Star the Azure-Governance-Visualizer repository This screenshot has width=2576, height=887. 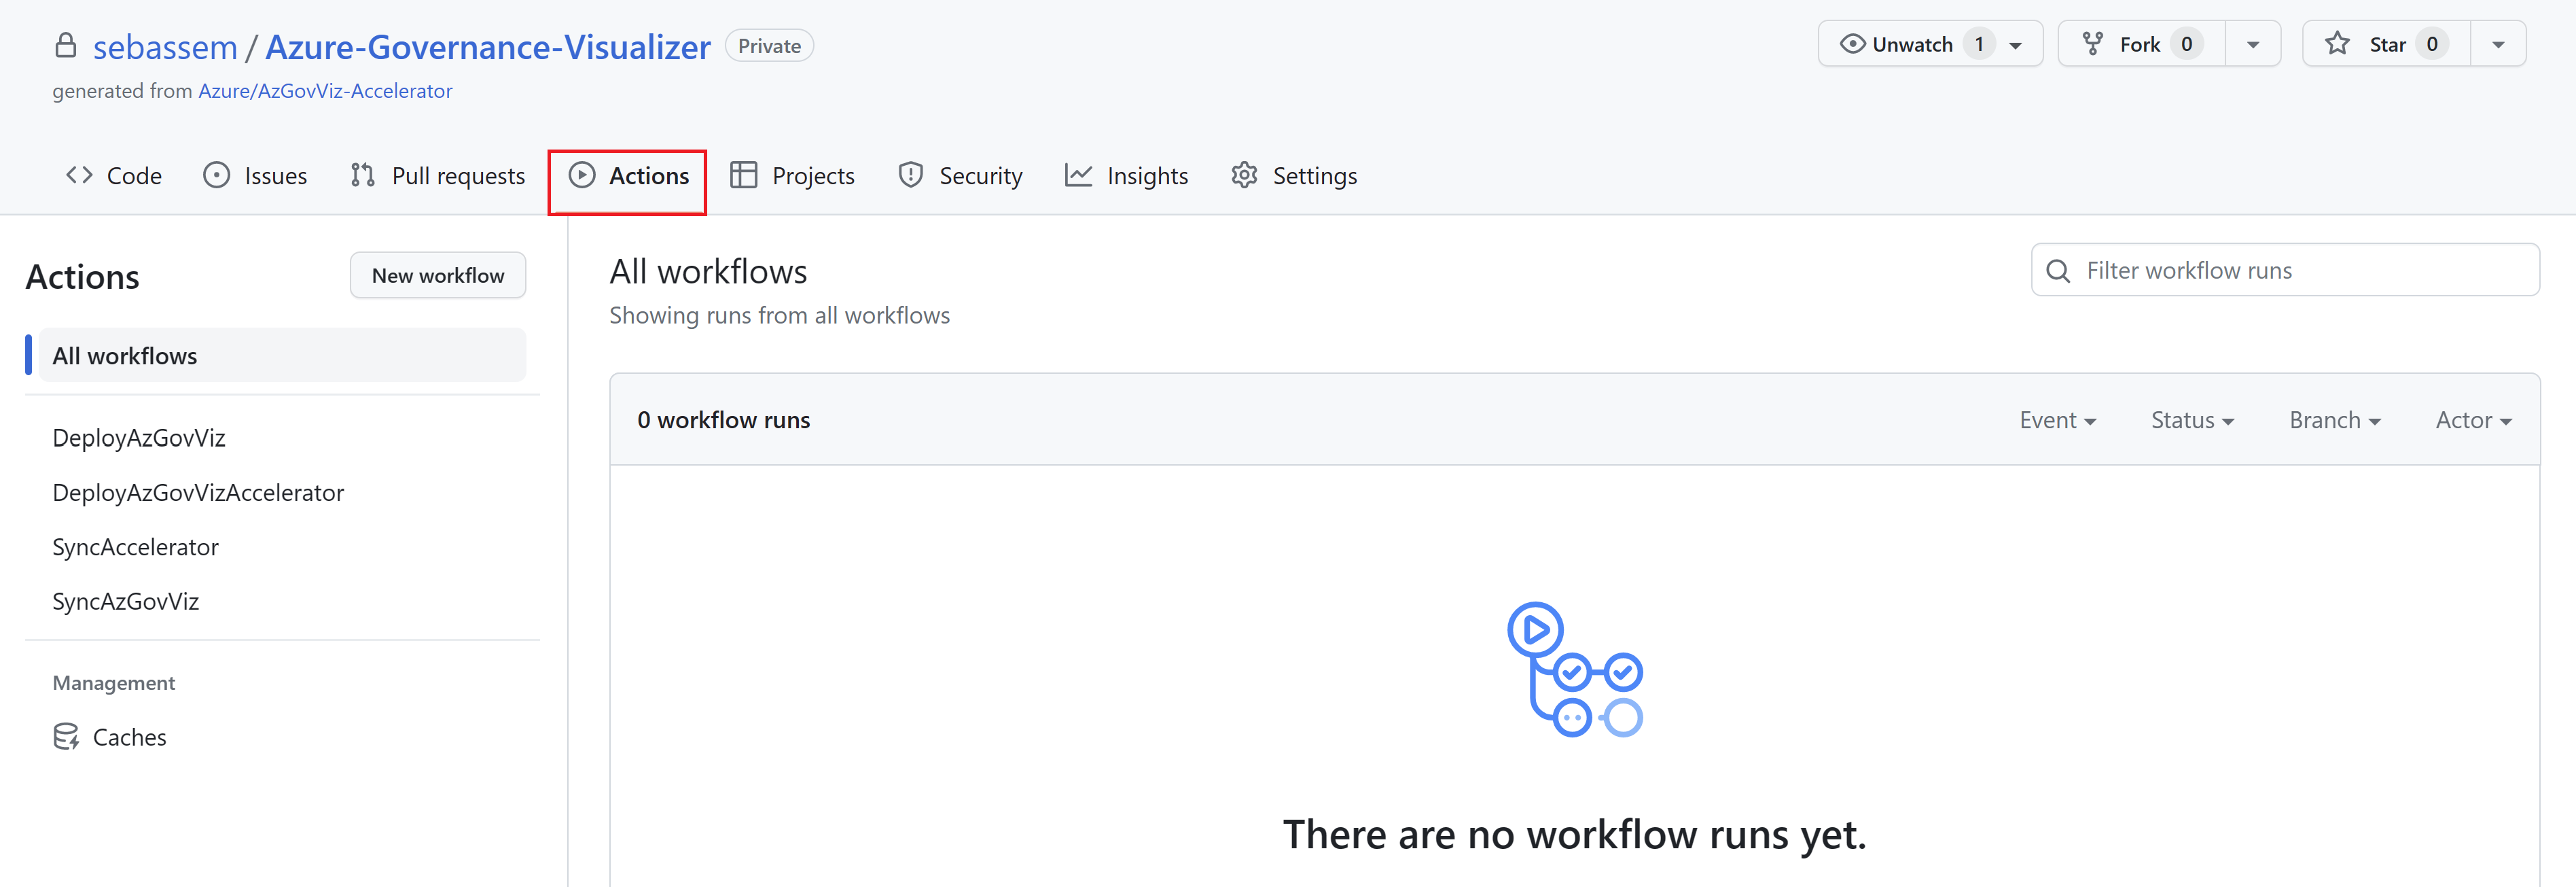tap(2385, 45)
